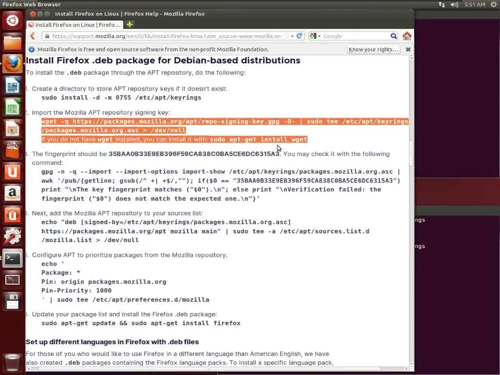
Task: Click the Install Firefox .deb package heading
Action: click(163, 60)
